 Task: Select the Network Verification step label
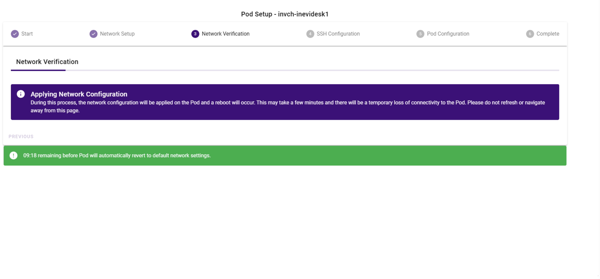(227, 34)
